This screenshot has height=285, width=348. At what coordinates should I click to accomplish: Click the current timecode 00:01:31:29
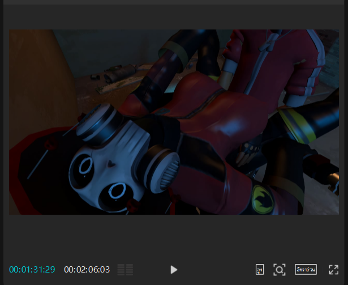pyautogui.click(x=32, y=270)
